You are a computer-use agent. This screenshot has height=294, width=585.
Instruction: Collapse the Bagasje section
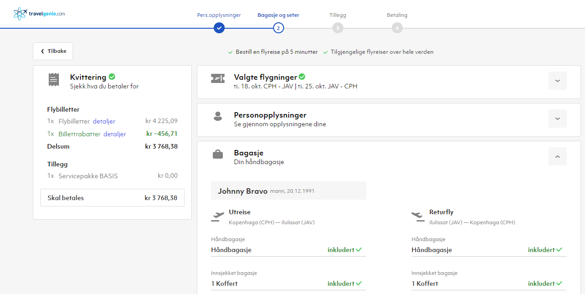[x=557, y=156]
